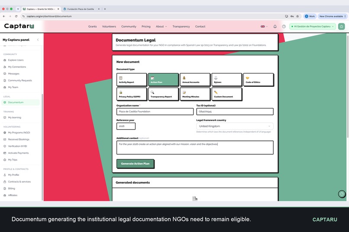Image resolution: width=349 pixels, height=232 pixels.
Task: Open the language selector flag dropdown
Action: (264, 26)
